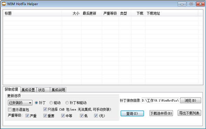This screenshot has width=206, height=129.
Task: Click the 下载选中项(D) button
Action: point(161,113)
